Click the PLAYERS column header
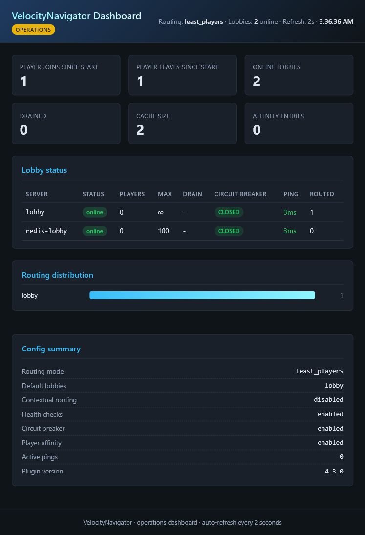Viewport: 365px width, 535px height. coord(132,194)
